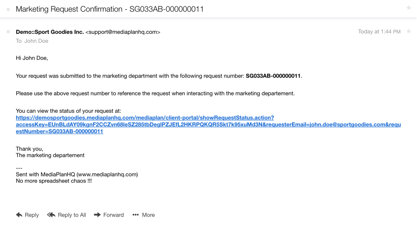Screen dimensions: 417x228
Task: Click the support@mediaplanhq.com sender address
Action: pos(123,32)
